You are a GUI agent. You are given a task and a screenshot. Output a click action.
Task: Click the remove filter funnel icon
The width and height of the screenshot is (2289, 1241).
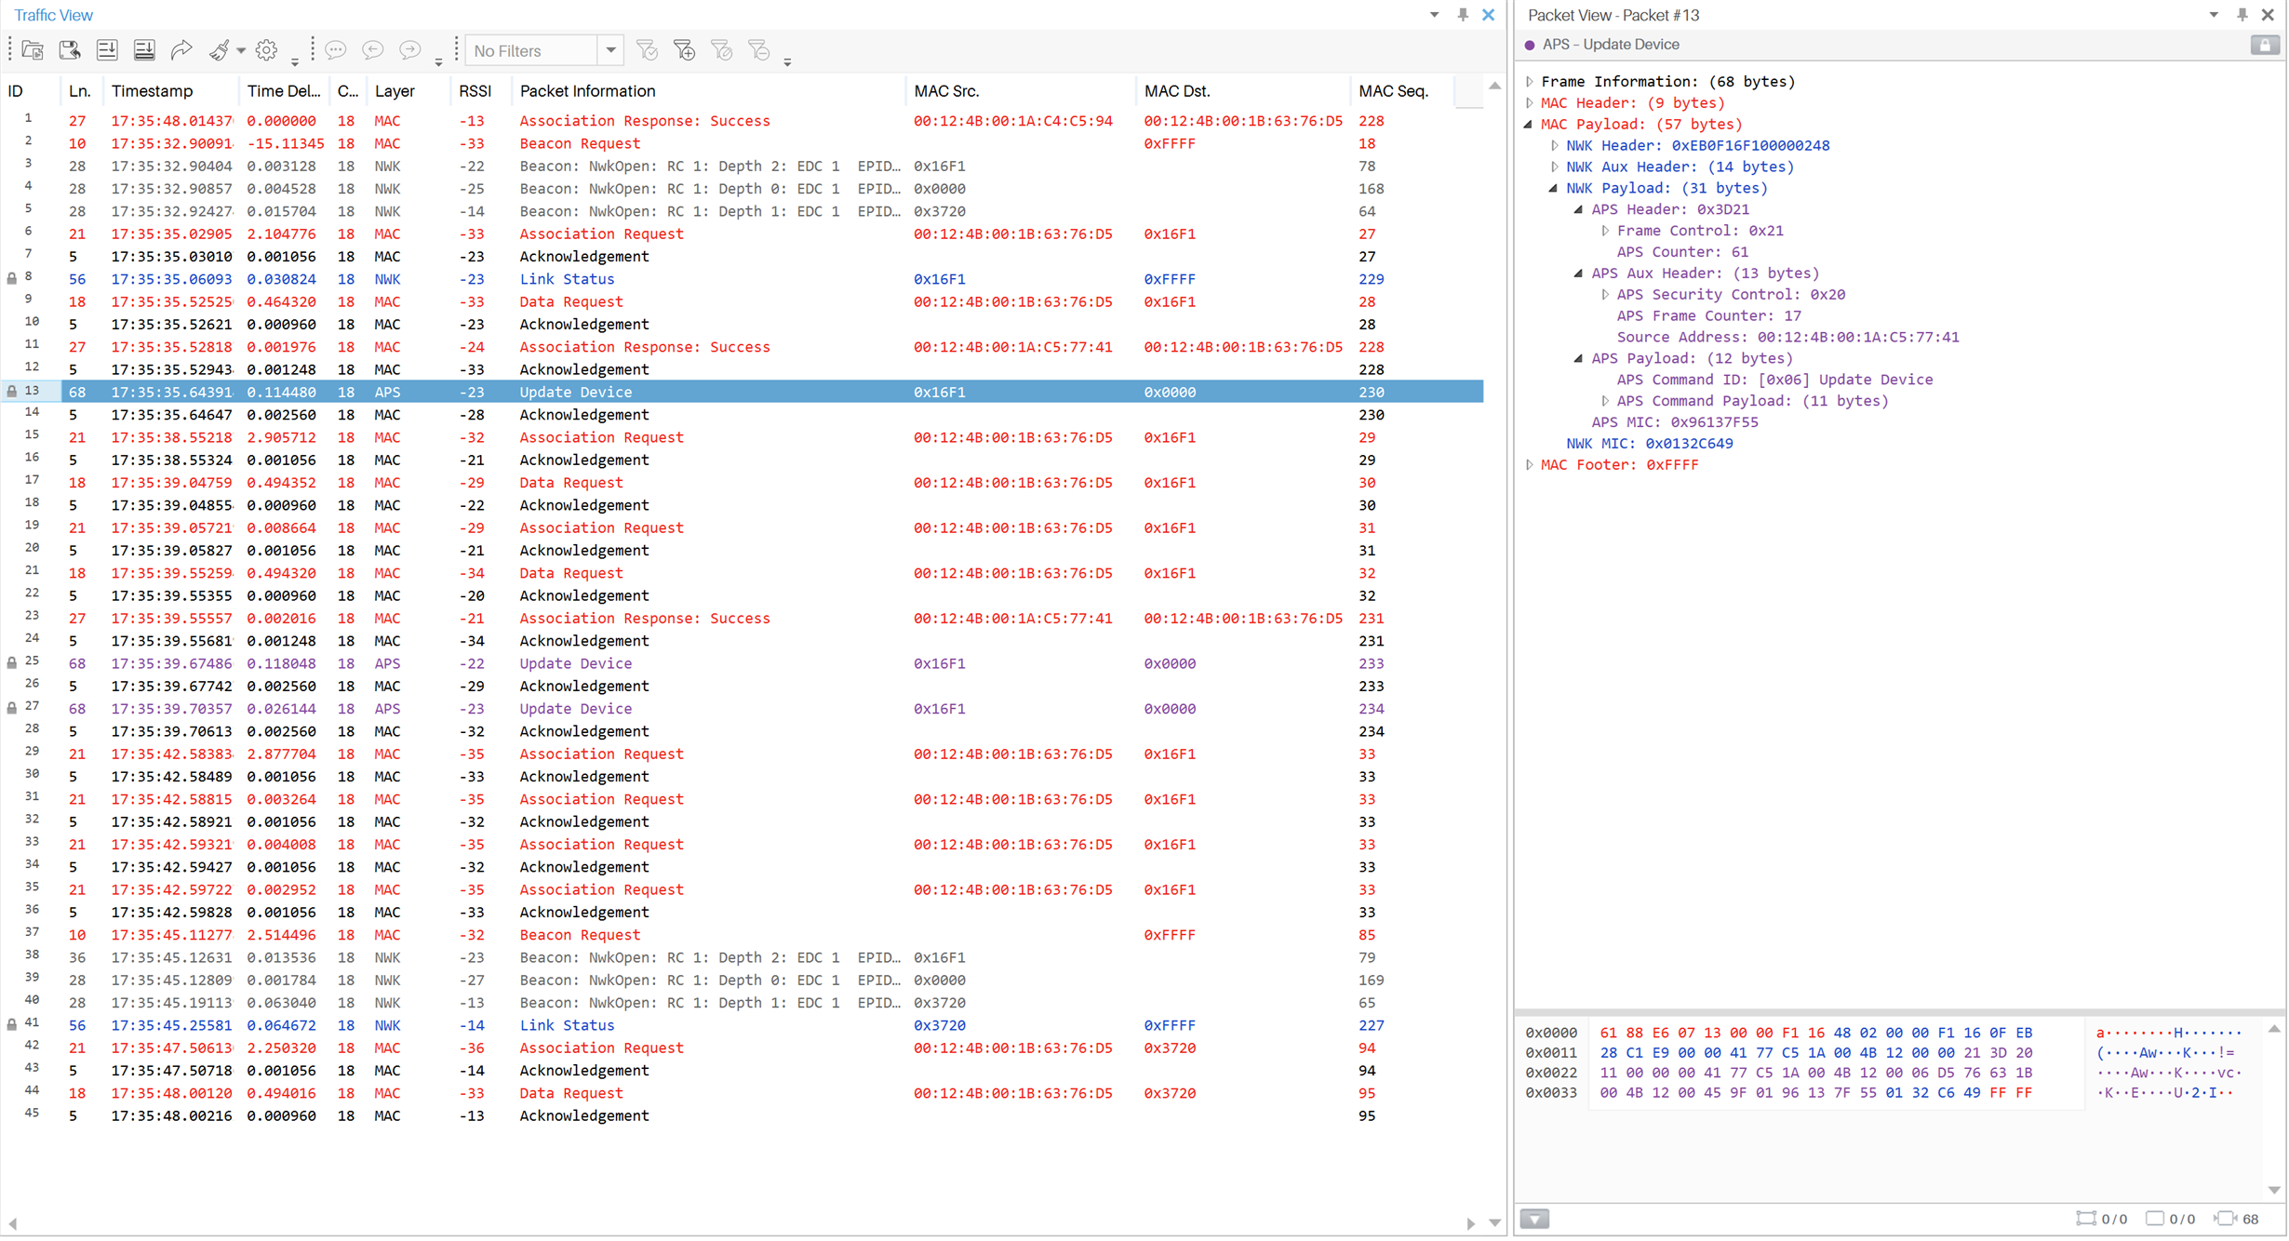pyautogui.click(x=758, y=50)
